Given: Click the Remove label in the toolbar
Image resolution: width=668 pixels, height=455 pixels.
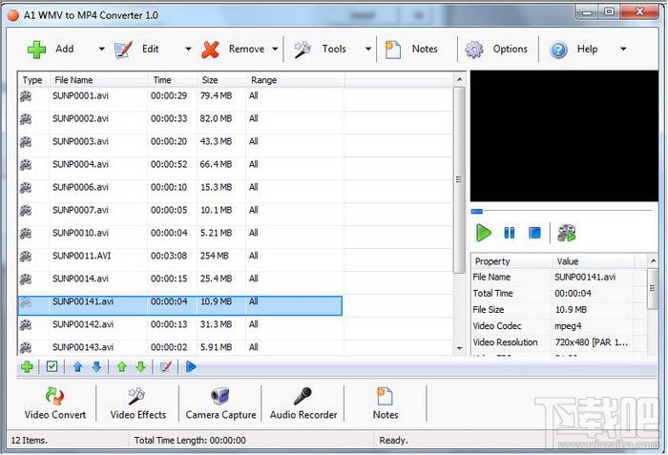Looking at the screenshot, I should [246, 49].
